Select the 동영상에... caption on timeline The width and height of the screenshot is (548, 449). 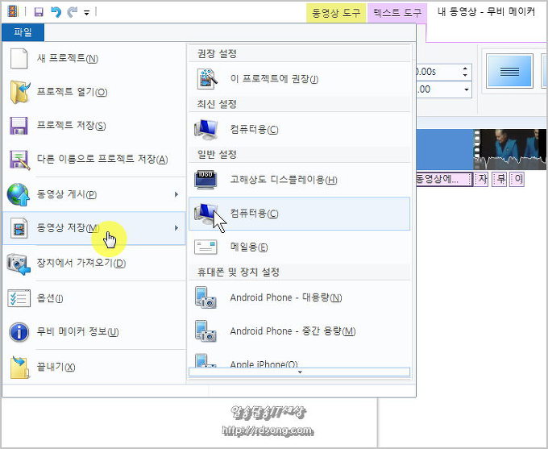(x=444, y=180)
